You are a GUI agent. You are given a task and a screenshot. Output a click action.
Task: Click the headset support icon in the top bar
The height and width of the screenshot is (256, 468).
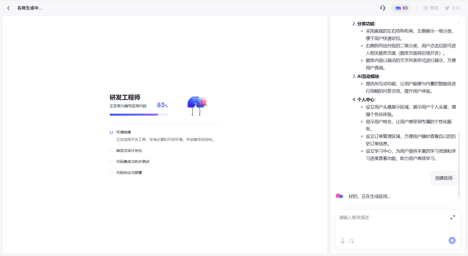click(x=382, y=8)
